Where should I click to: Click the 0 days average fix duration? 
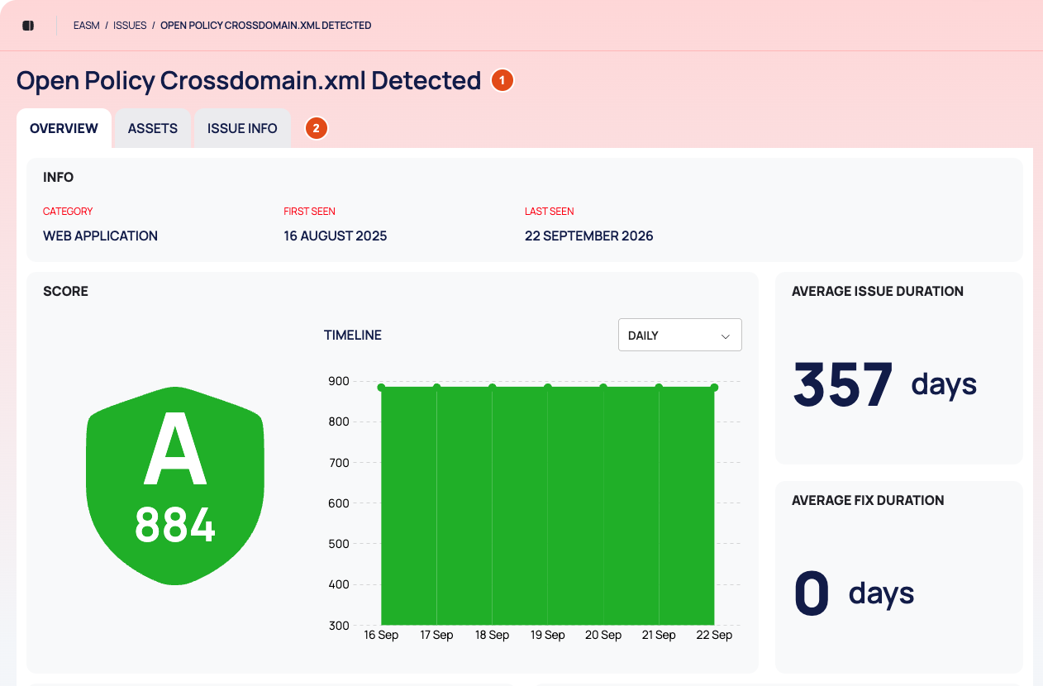tap(854, 593)
